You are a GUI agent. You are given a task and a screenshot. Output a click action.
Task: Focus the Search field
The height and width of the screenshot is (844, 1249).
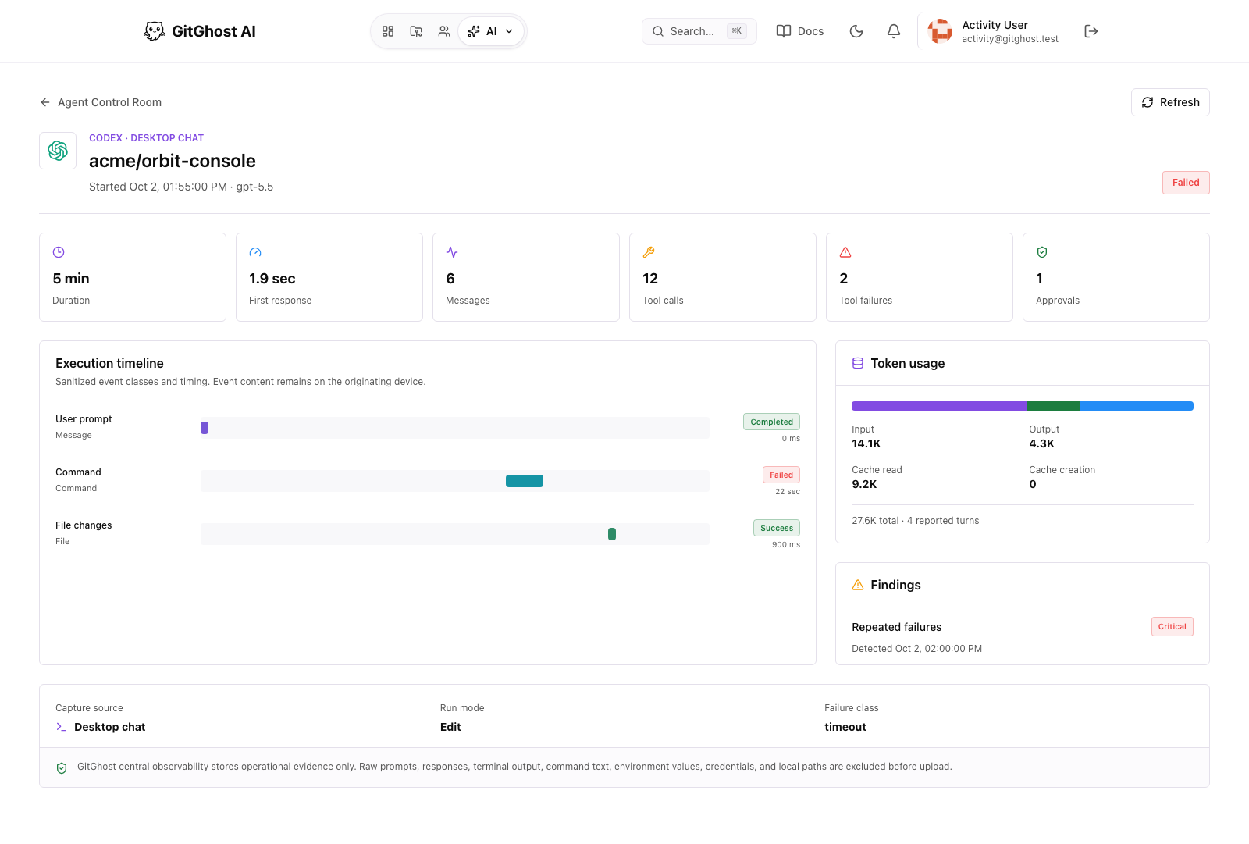click(699, 31)
